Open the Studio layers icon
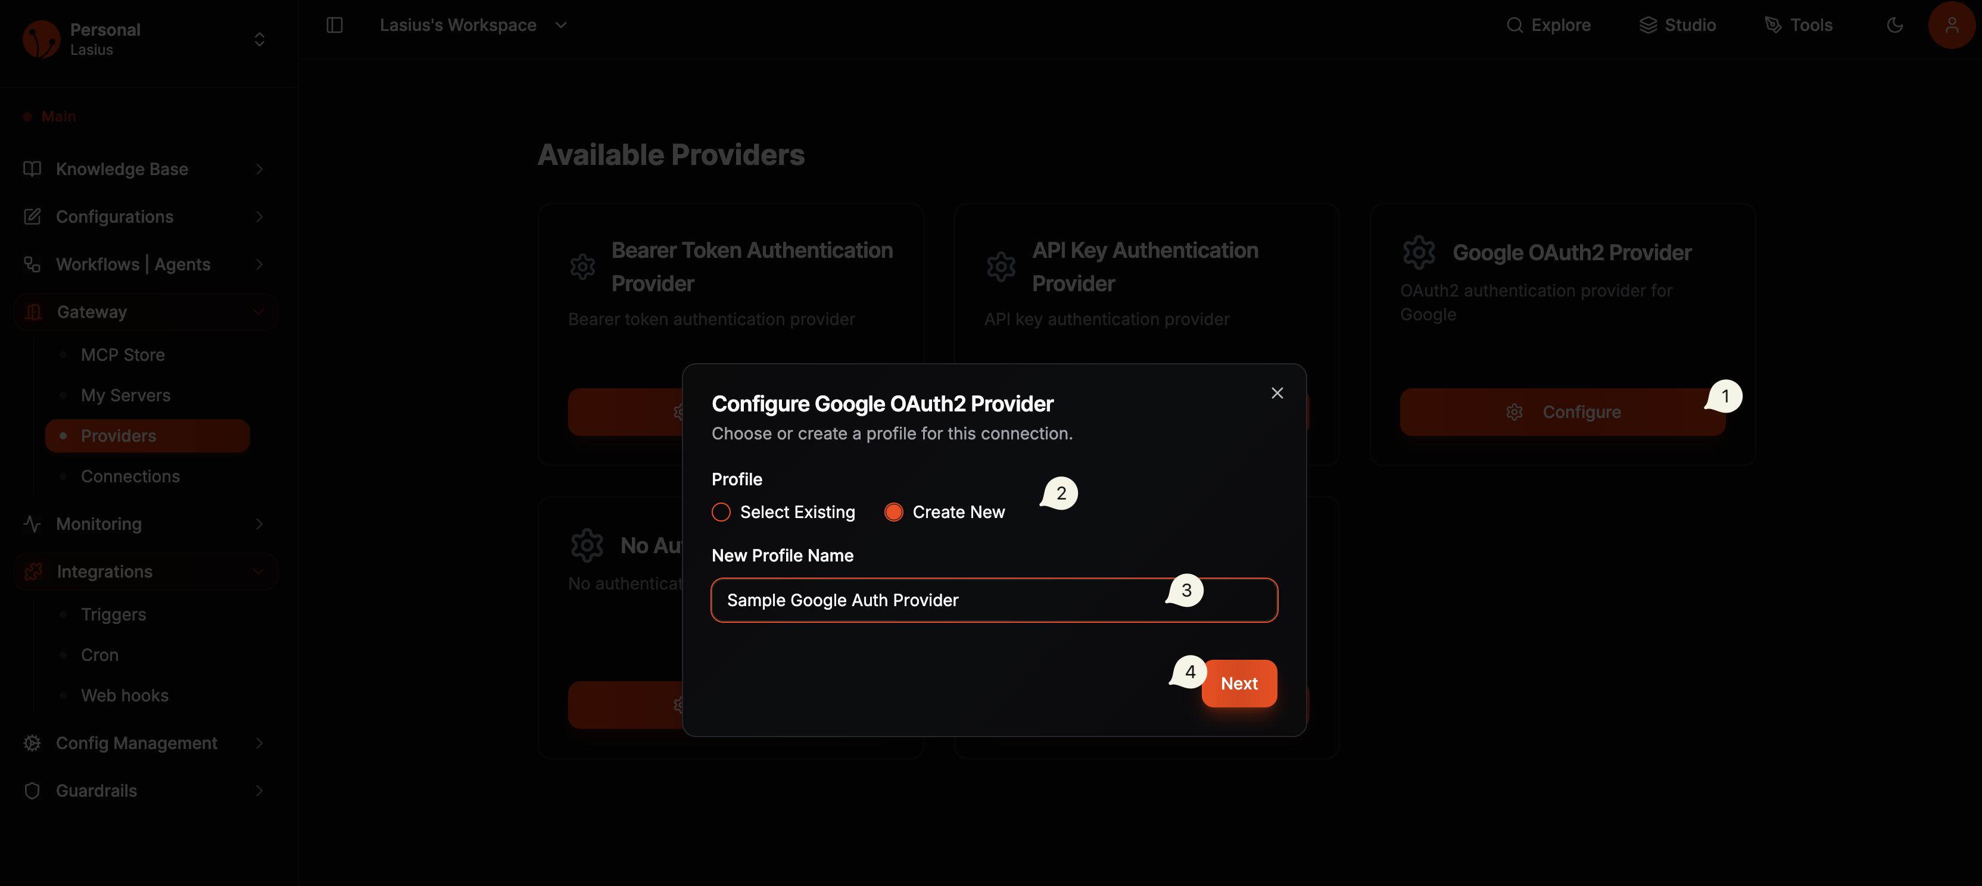1982x886 pixels. tap(1648, 24)
